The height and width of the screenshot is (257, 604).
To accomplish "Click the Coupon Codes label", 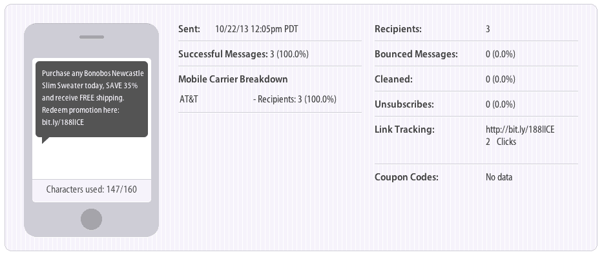I will coord(406,178).
